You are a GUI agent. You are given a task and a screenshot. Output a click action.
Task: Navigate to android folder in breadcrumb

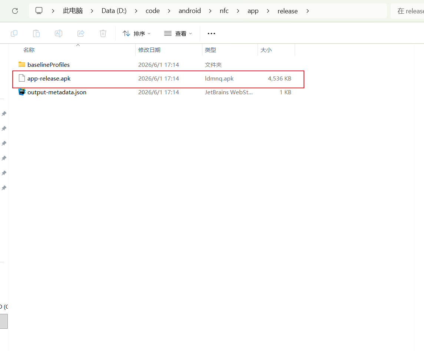pos(189,11)
